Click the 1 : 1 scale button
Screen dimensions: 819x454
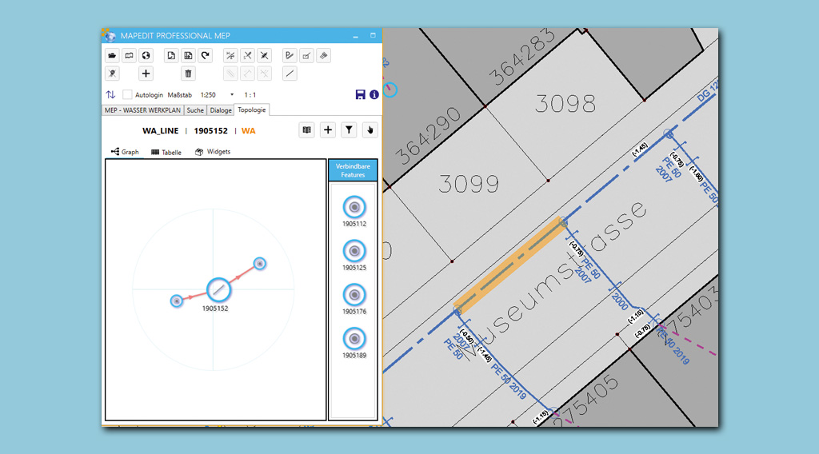point(250,94)
